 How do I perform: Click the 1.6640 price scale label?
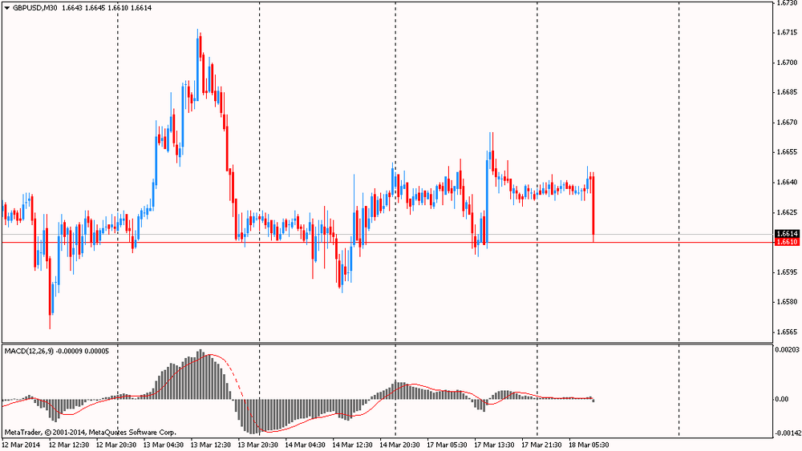click(x=787, y=182)
